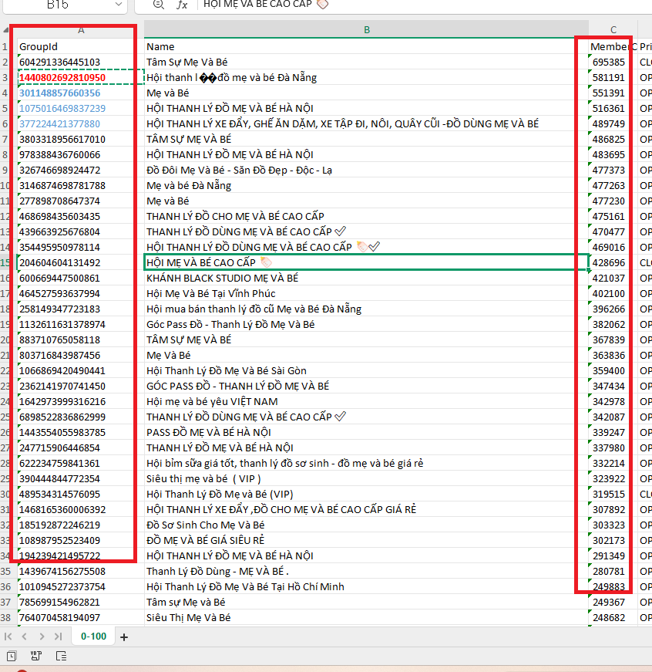The image size is (652, 672).
Task: Select column B header
Action: (367, 30)
